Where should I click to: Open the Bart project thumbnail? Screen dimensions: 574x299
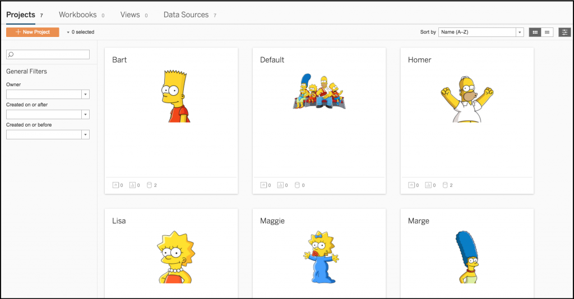[176, 96]
